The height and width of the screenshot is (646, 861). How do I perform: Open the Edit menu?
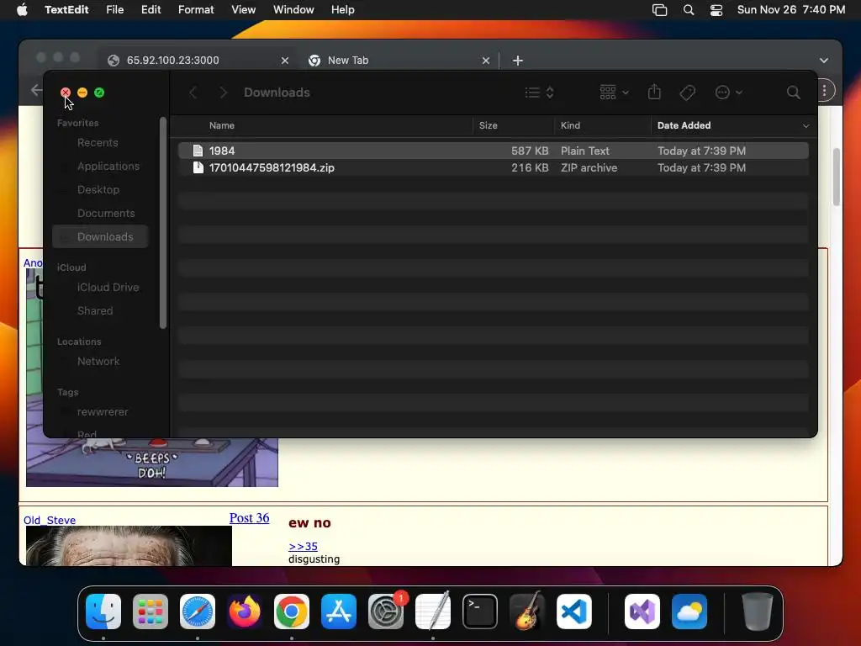pos(151,10)
